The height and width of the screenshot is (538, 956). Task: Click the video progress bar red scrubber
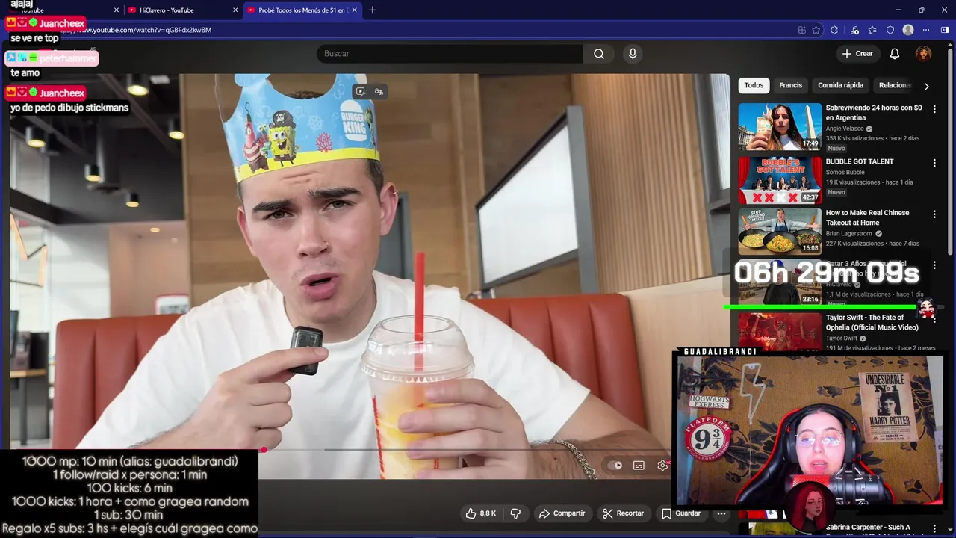tap(264, 450)
